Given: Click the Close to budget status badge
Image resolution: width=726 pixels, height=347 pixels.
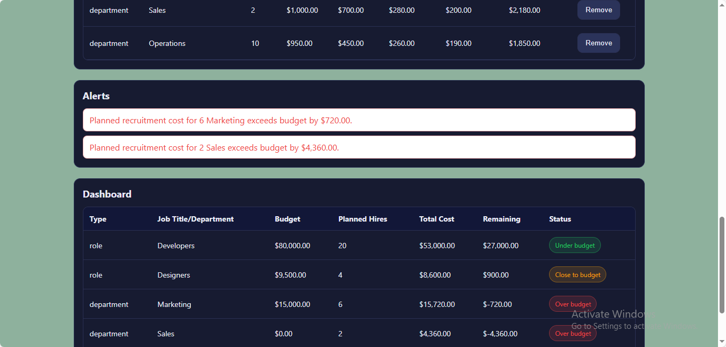Looking at the screenshot, I should (577, 275).
